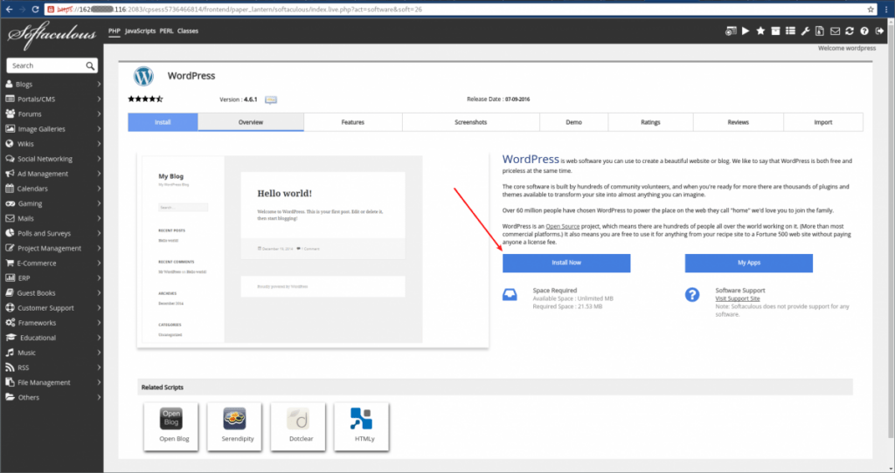Switch to the Ratings tab
The image size is (895, 473).
click(650, 122)
